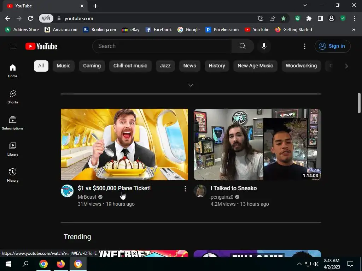362x271 pixels.
Task: Click the green shield checkmark extension
Action: click(343, 18)
